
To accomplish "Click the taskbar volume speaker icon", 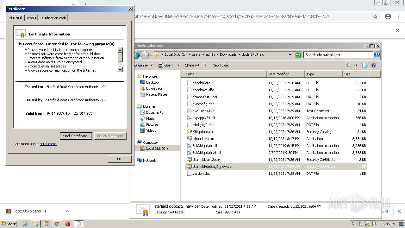I will 359,224.
